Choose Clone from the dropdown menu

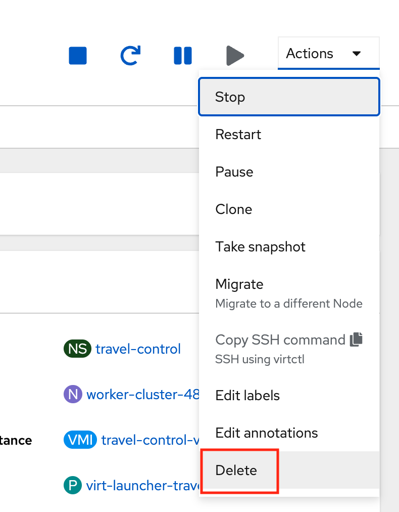coord(289,209)
